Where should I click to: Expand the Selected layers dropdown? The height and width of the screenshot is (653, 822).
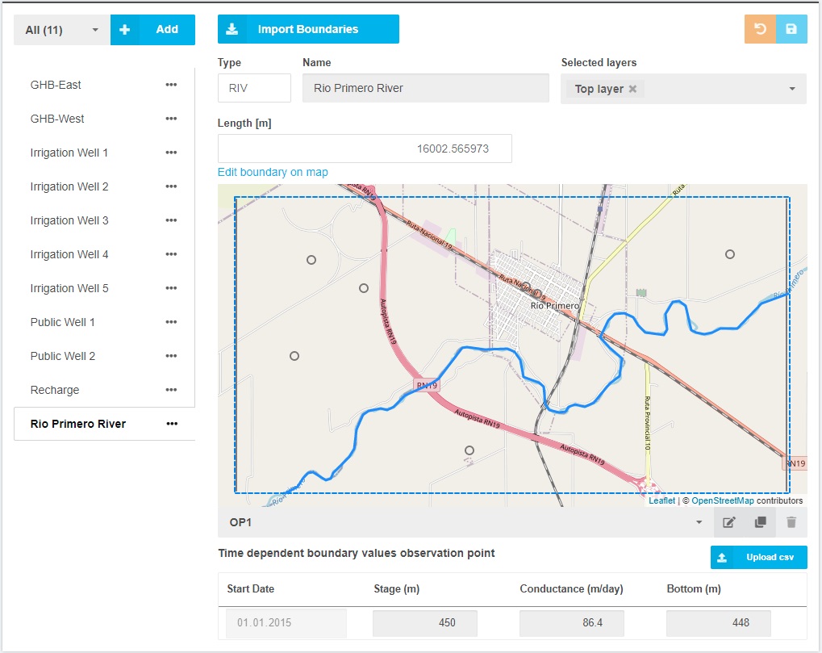[x=794, y=89]
